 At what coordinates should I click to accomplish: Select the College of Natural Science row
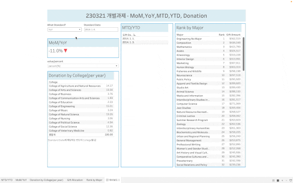tap(81, 114)
